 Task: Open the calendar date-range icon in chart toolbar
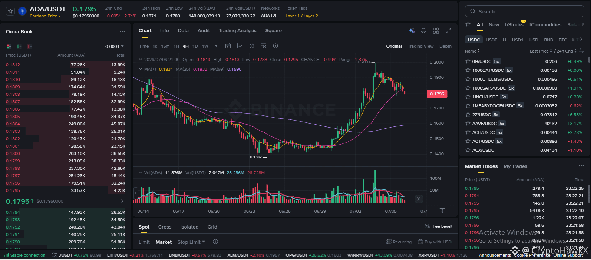[228, 46]
